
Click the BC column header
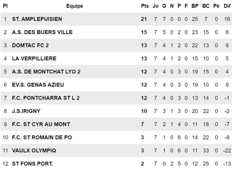206,6
